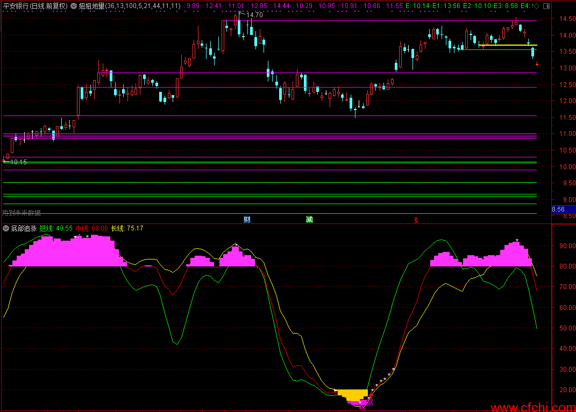Click the 用到未来数据 warning text

[22, 213]
